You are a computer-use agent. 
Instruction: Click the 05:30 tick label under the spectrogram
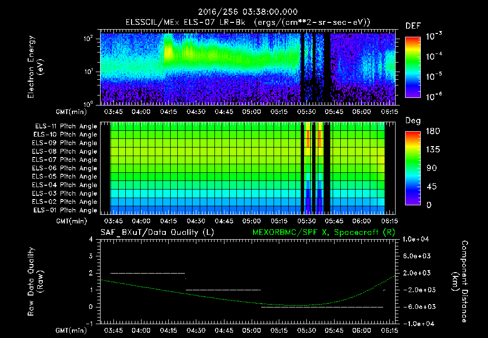pos(306,112)
